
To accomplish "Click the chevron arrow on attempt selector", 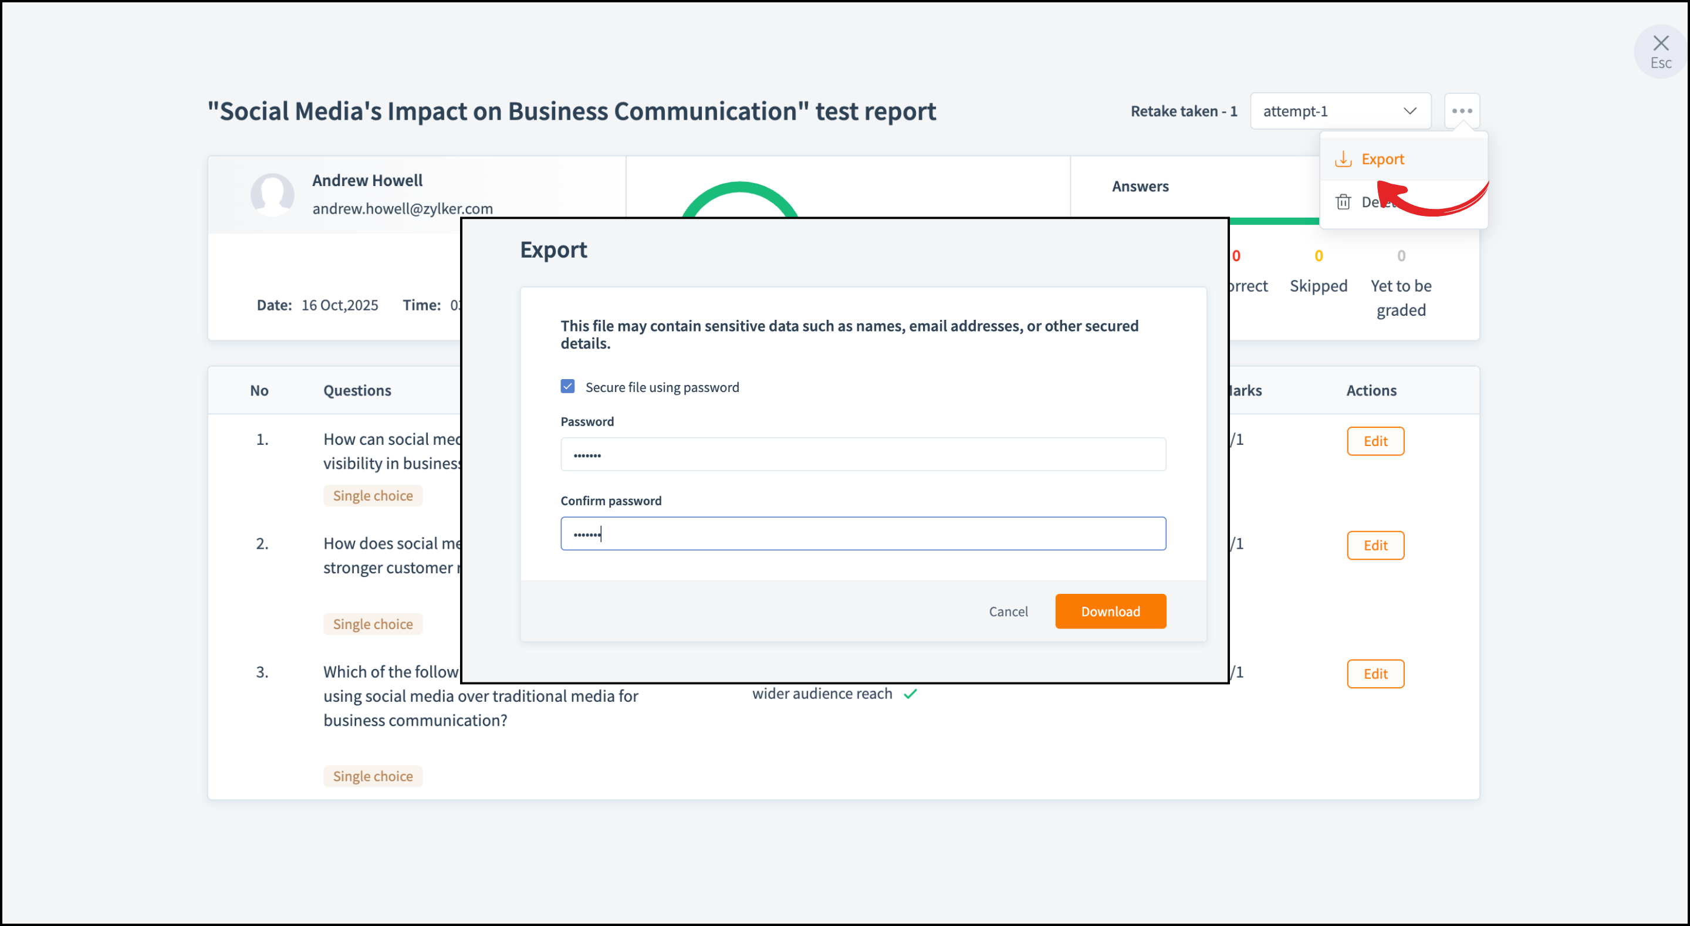I will pyautogui.click(x=1409, y=111).
